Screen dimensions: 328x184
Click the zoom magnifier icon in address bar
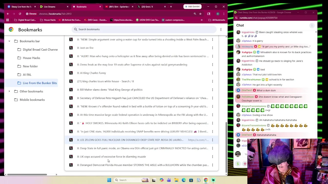pos(195,14)
